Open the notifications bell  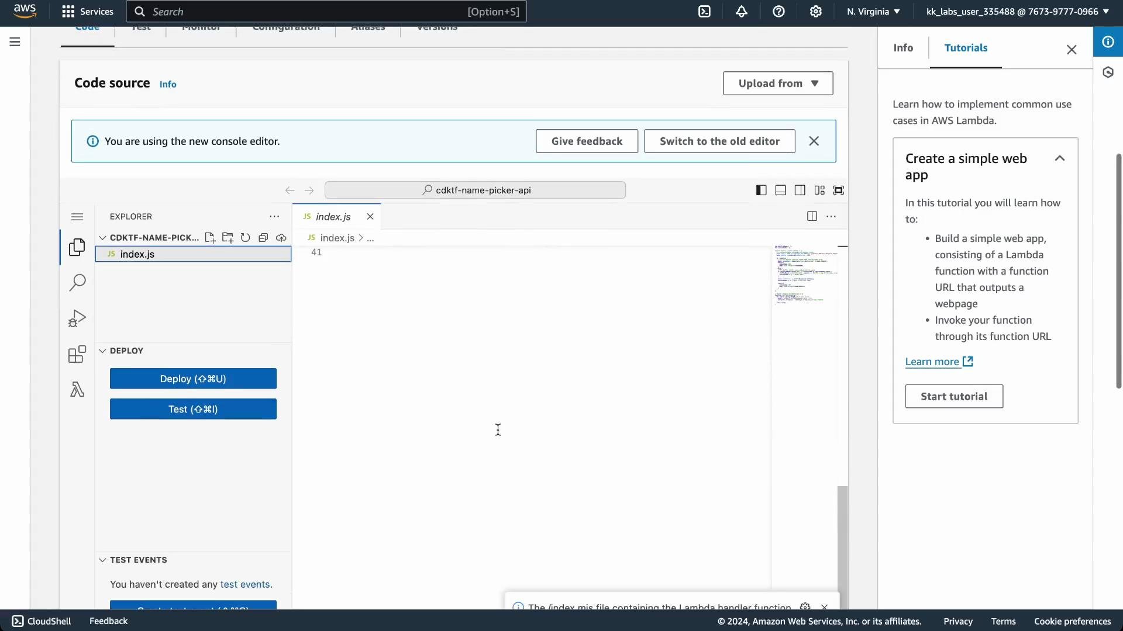(x=742, y=12)
